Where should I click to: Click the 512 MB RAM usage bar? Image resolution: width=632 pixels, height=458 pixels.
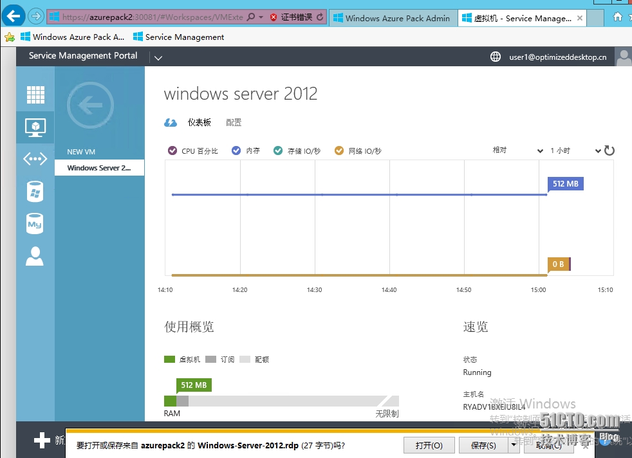tap(281, 401)
